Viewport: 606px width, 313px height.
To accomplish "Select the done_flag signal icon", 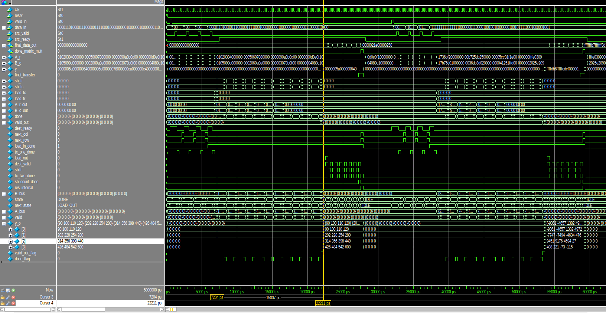I will [10, 259].
